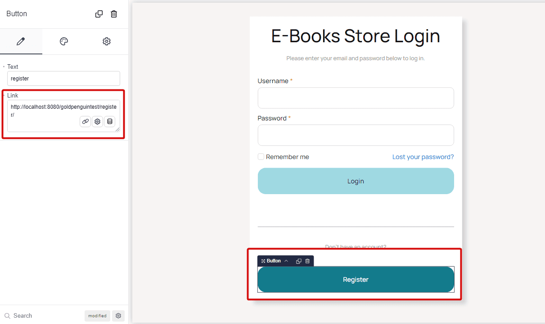Click the trash icon in the Button panel header
The image size is (545, 324).
[114, 14]
